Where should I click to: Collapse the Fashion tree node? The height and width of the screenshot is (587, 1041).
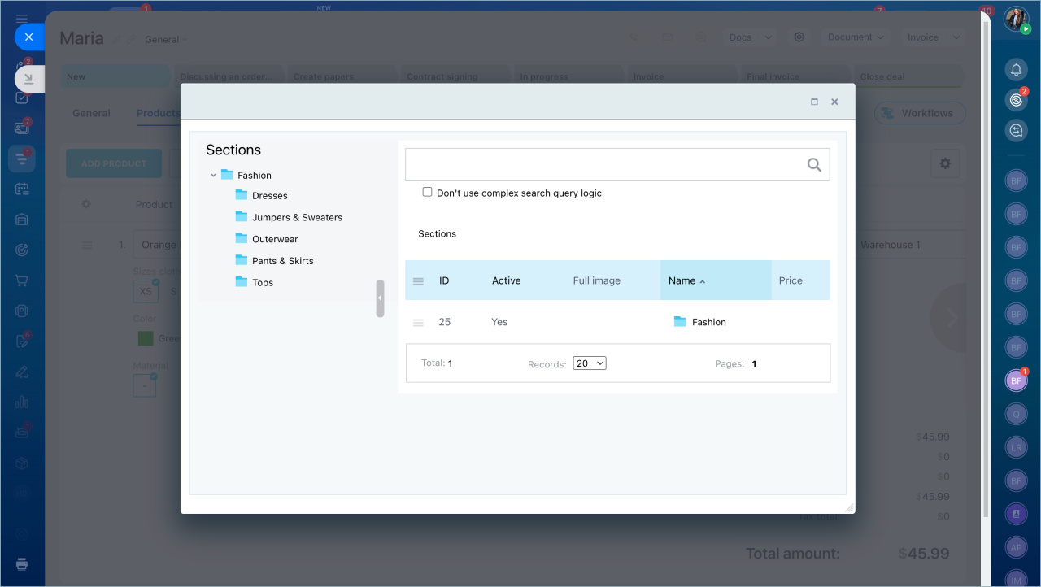pyautogui.click(x=213, y=175)
